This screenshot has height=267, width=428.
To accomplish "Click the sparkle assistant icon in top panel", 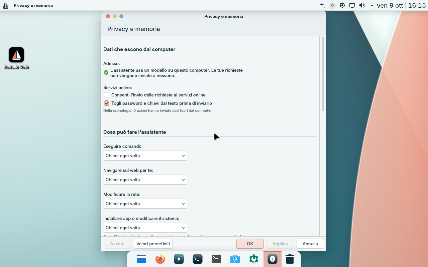I will (x=322, y=5).
